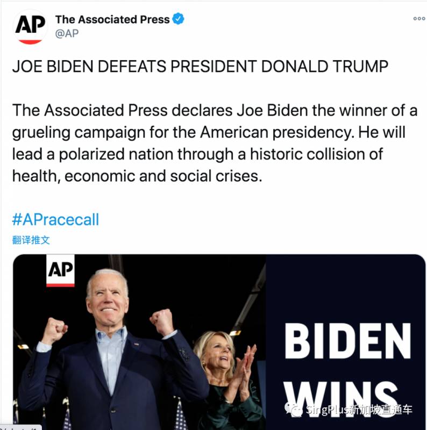Open the tweet's three-dot more menu
Screen dimensions: 427x430
click(419, 19)
